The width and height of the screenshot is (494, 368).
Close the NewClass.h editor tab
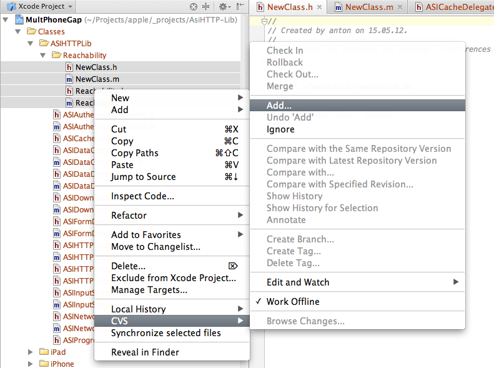tap(319, 7)
